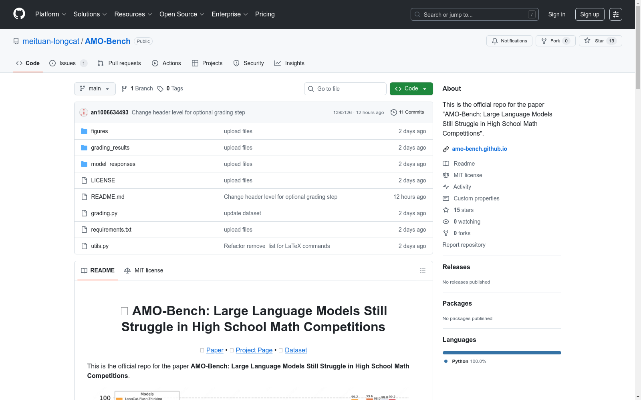
Task: Open commit 1395126 hash link
Action: coord(343,113)
